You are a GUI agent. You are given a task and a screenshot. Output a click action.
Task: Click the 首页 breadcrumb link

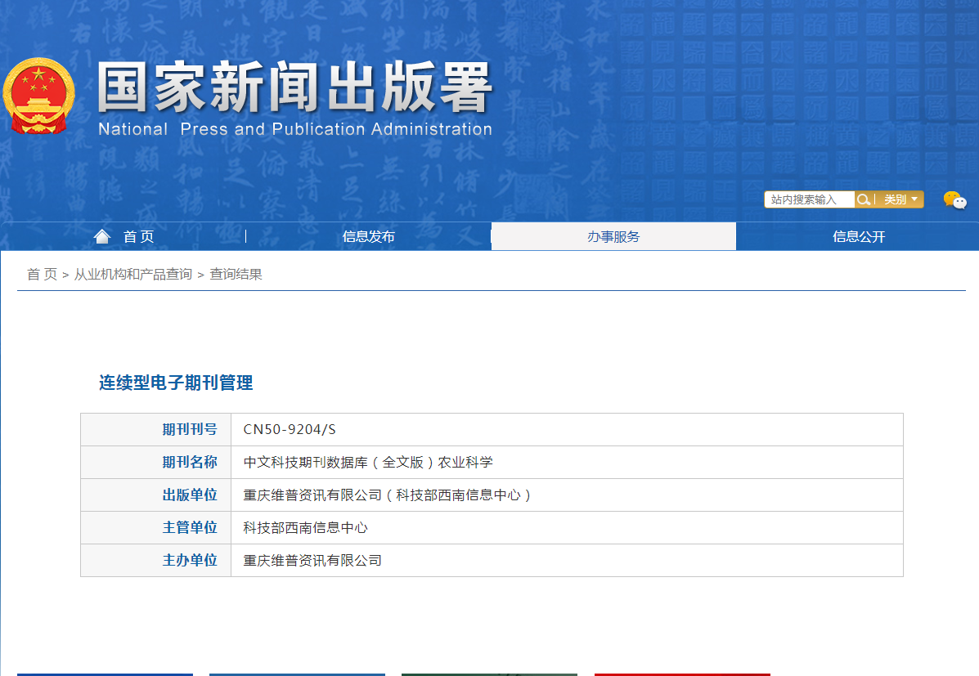pos(42,275)
